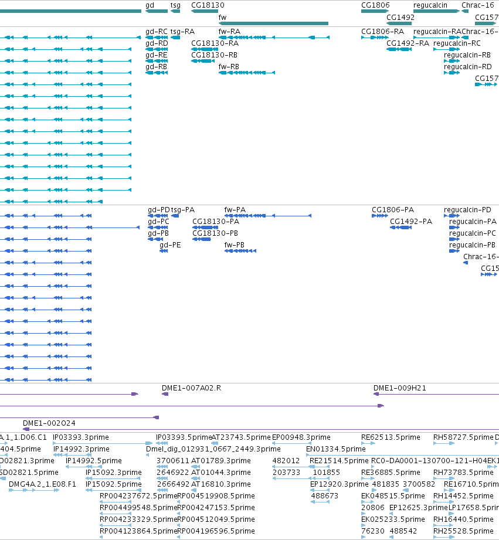
Task: Select transcript fw-RA label
Action: click(229, 32)
